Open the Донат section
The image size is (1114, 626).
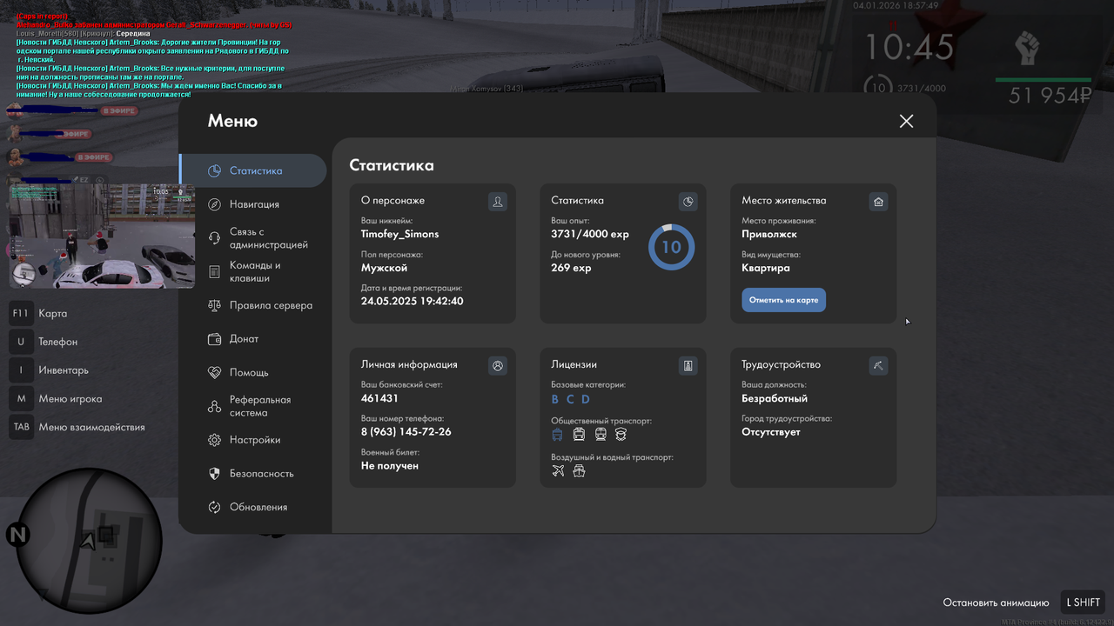[x=252, y=339]
